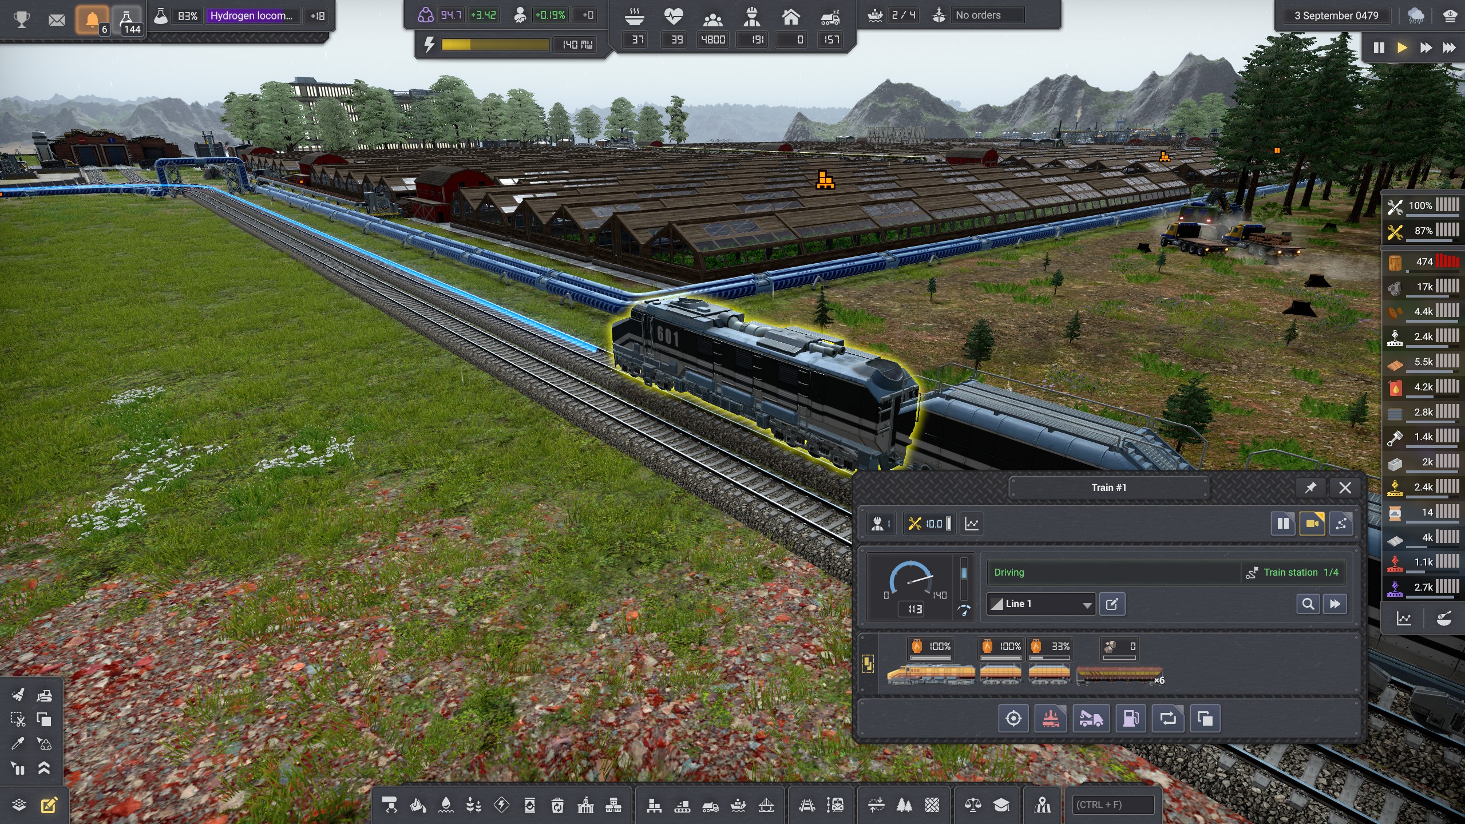
Task: Select the terrain leveling tool
Action: click(876, 805)
